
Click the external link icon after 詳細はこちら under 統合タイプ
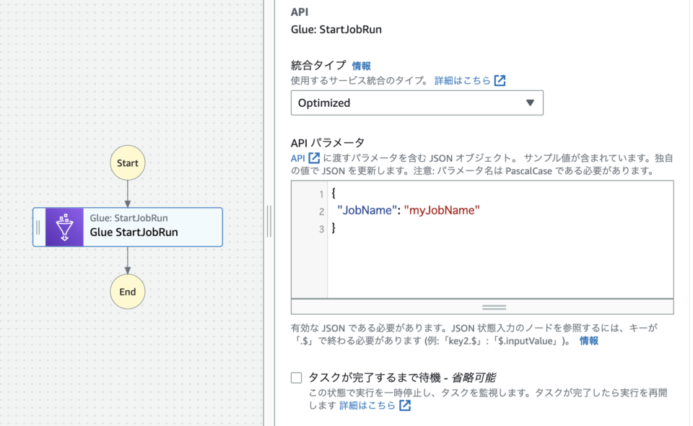[x=500, y=80]
